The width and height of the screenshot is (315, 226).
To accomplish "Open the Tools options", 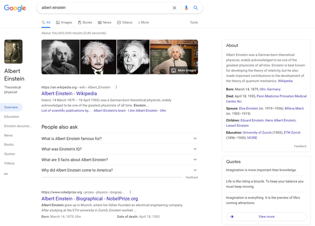I will pos(194,23).
